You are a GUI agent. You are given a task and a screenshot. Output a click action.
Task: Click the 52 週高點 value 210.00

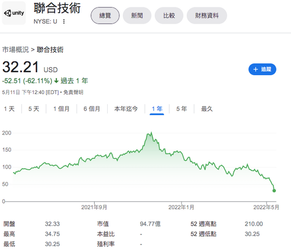254,224
